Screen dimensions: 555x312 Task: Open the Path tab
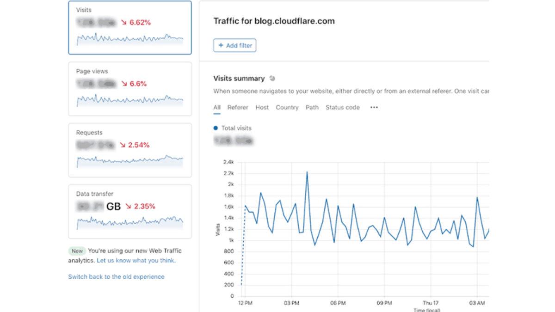(x=312, y=107)
